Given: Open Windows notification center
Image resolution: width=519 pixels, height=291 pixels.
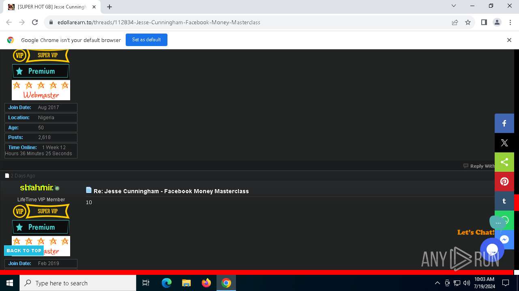Looking at the screenshot, I should point(506,283).
